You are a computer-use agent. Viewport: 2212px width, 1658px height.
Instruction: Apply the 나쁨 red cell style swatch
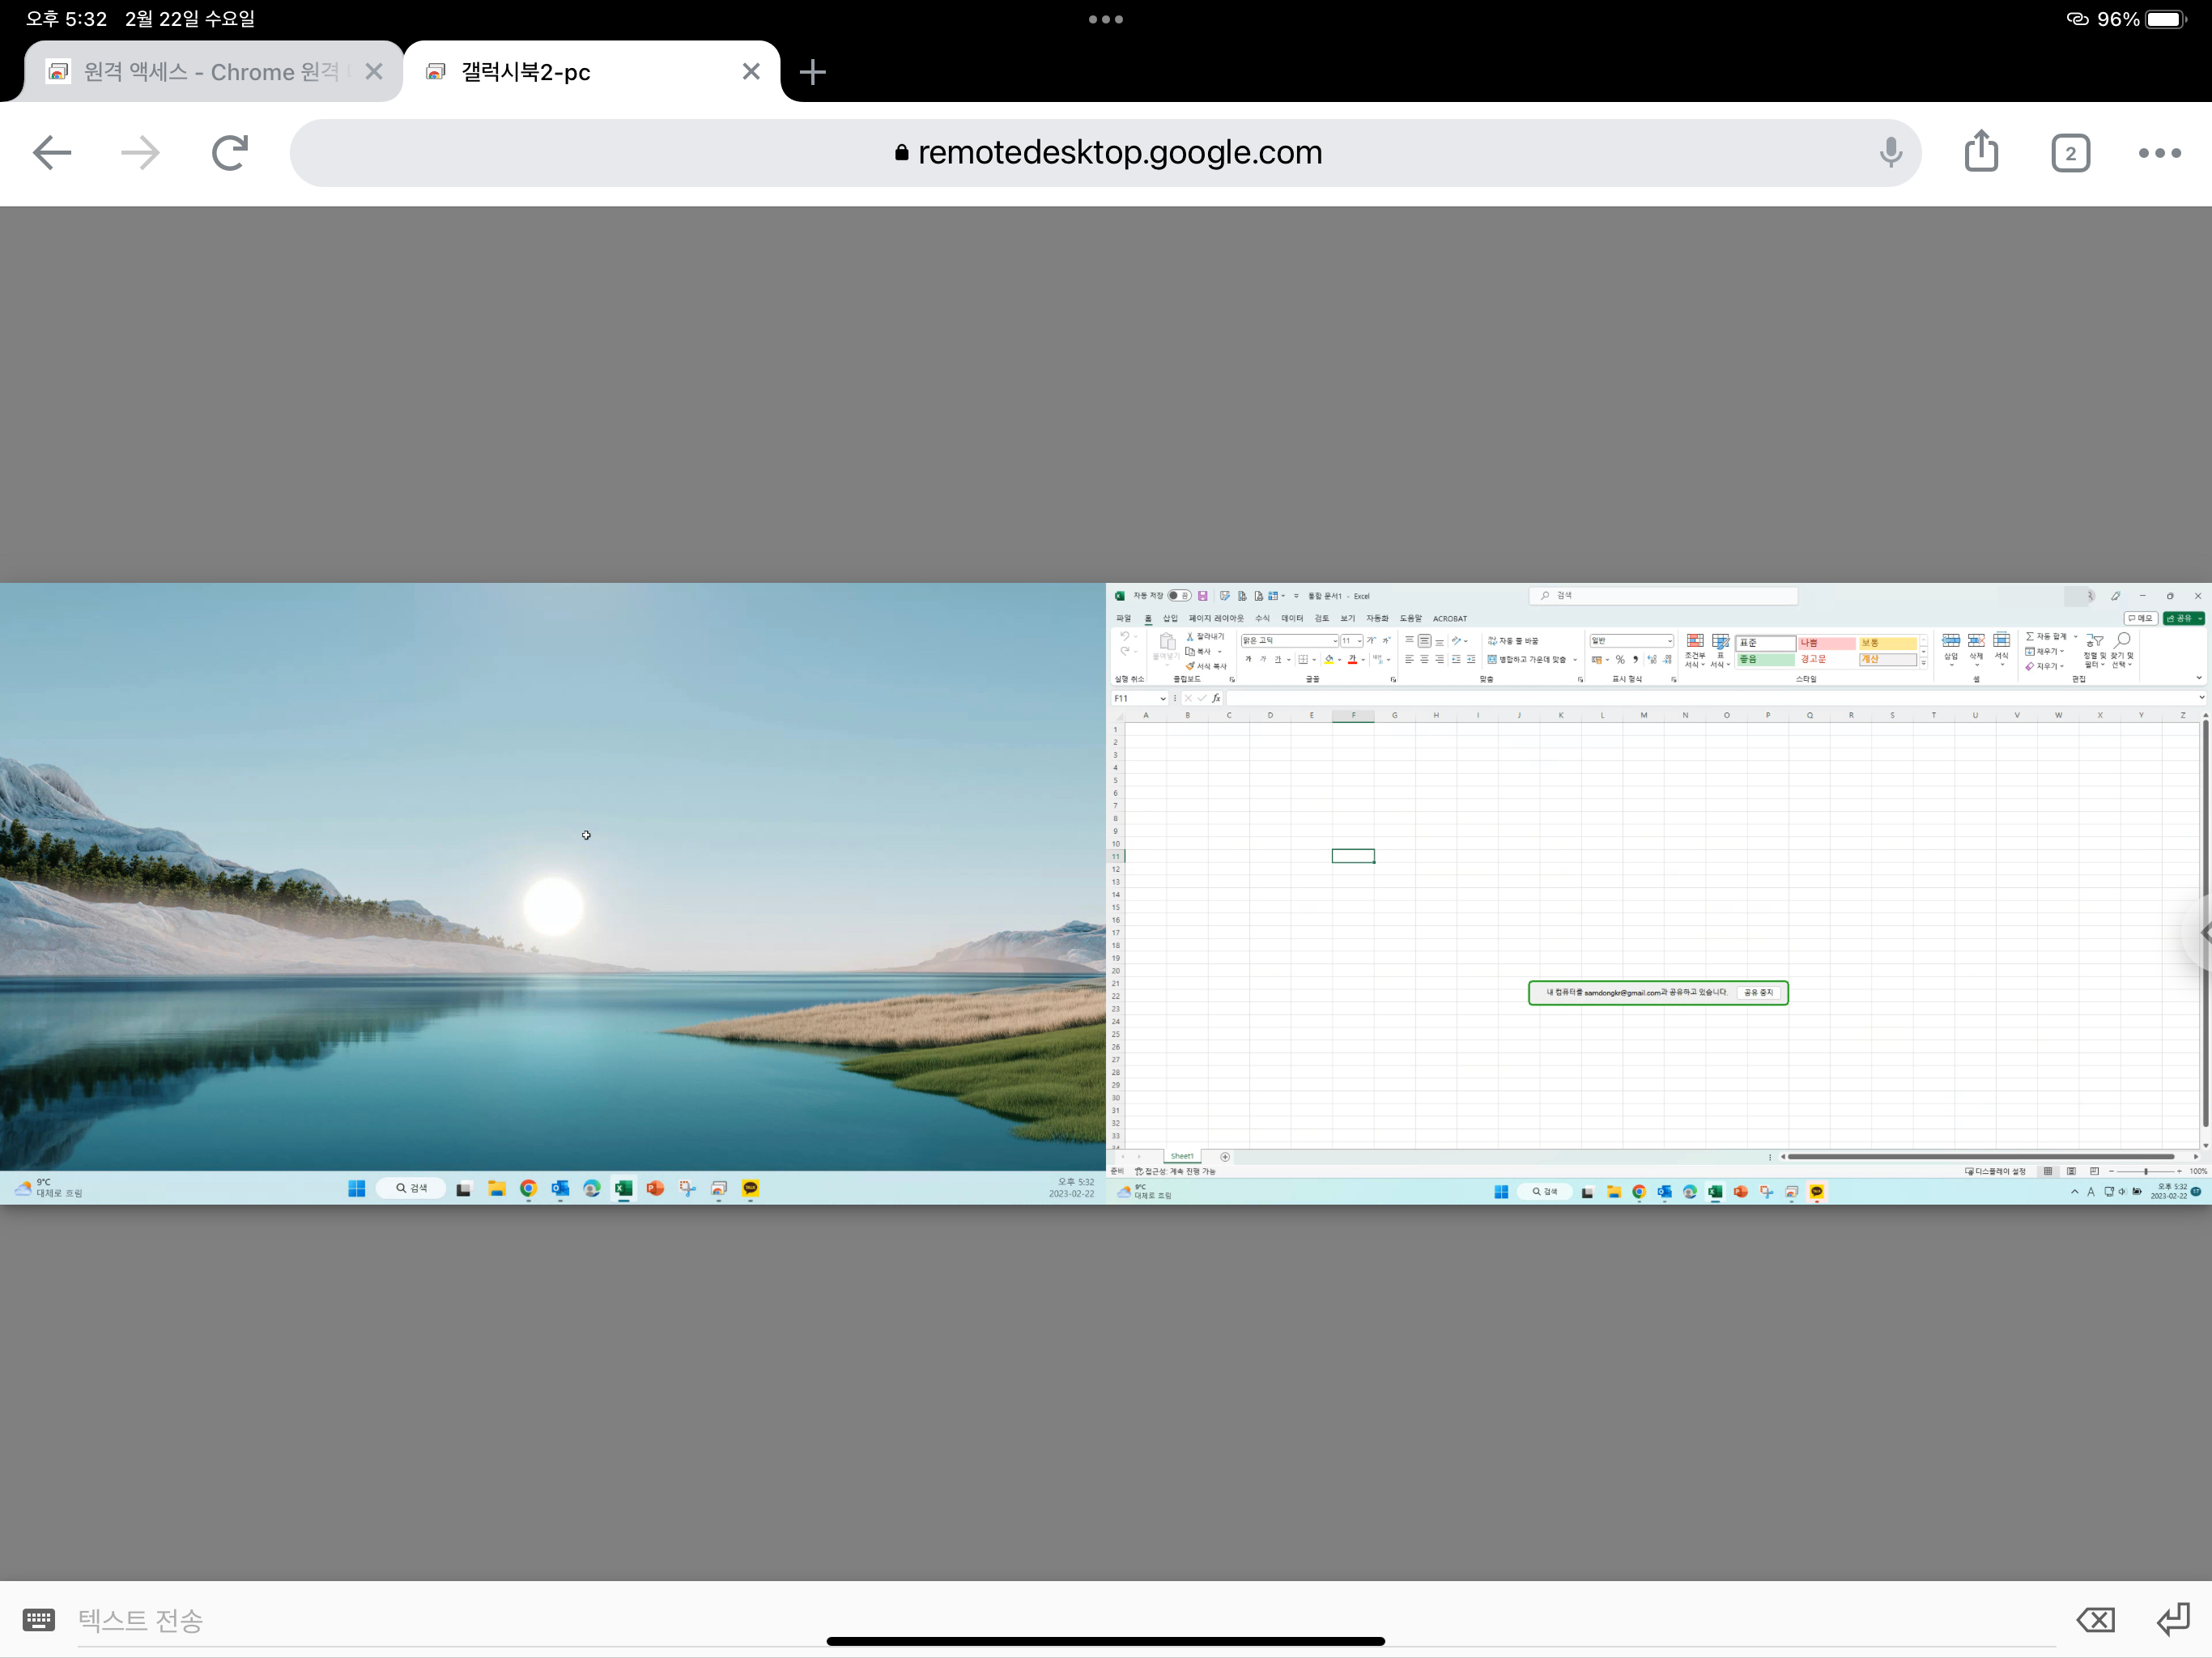tap(1826, 643)
